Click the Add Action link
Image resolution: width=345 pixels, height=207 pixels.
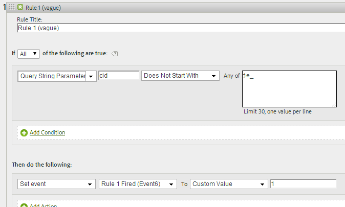[43, 205]
